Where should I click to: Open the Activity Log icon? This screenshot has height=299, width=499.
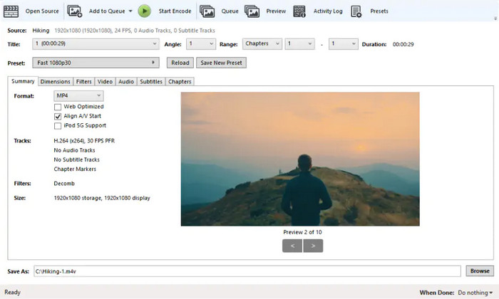[x=300, y=11]
